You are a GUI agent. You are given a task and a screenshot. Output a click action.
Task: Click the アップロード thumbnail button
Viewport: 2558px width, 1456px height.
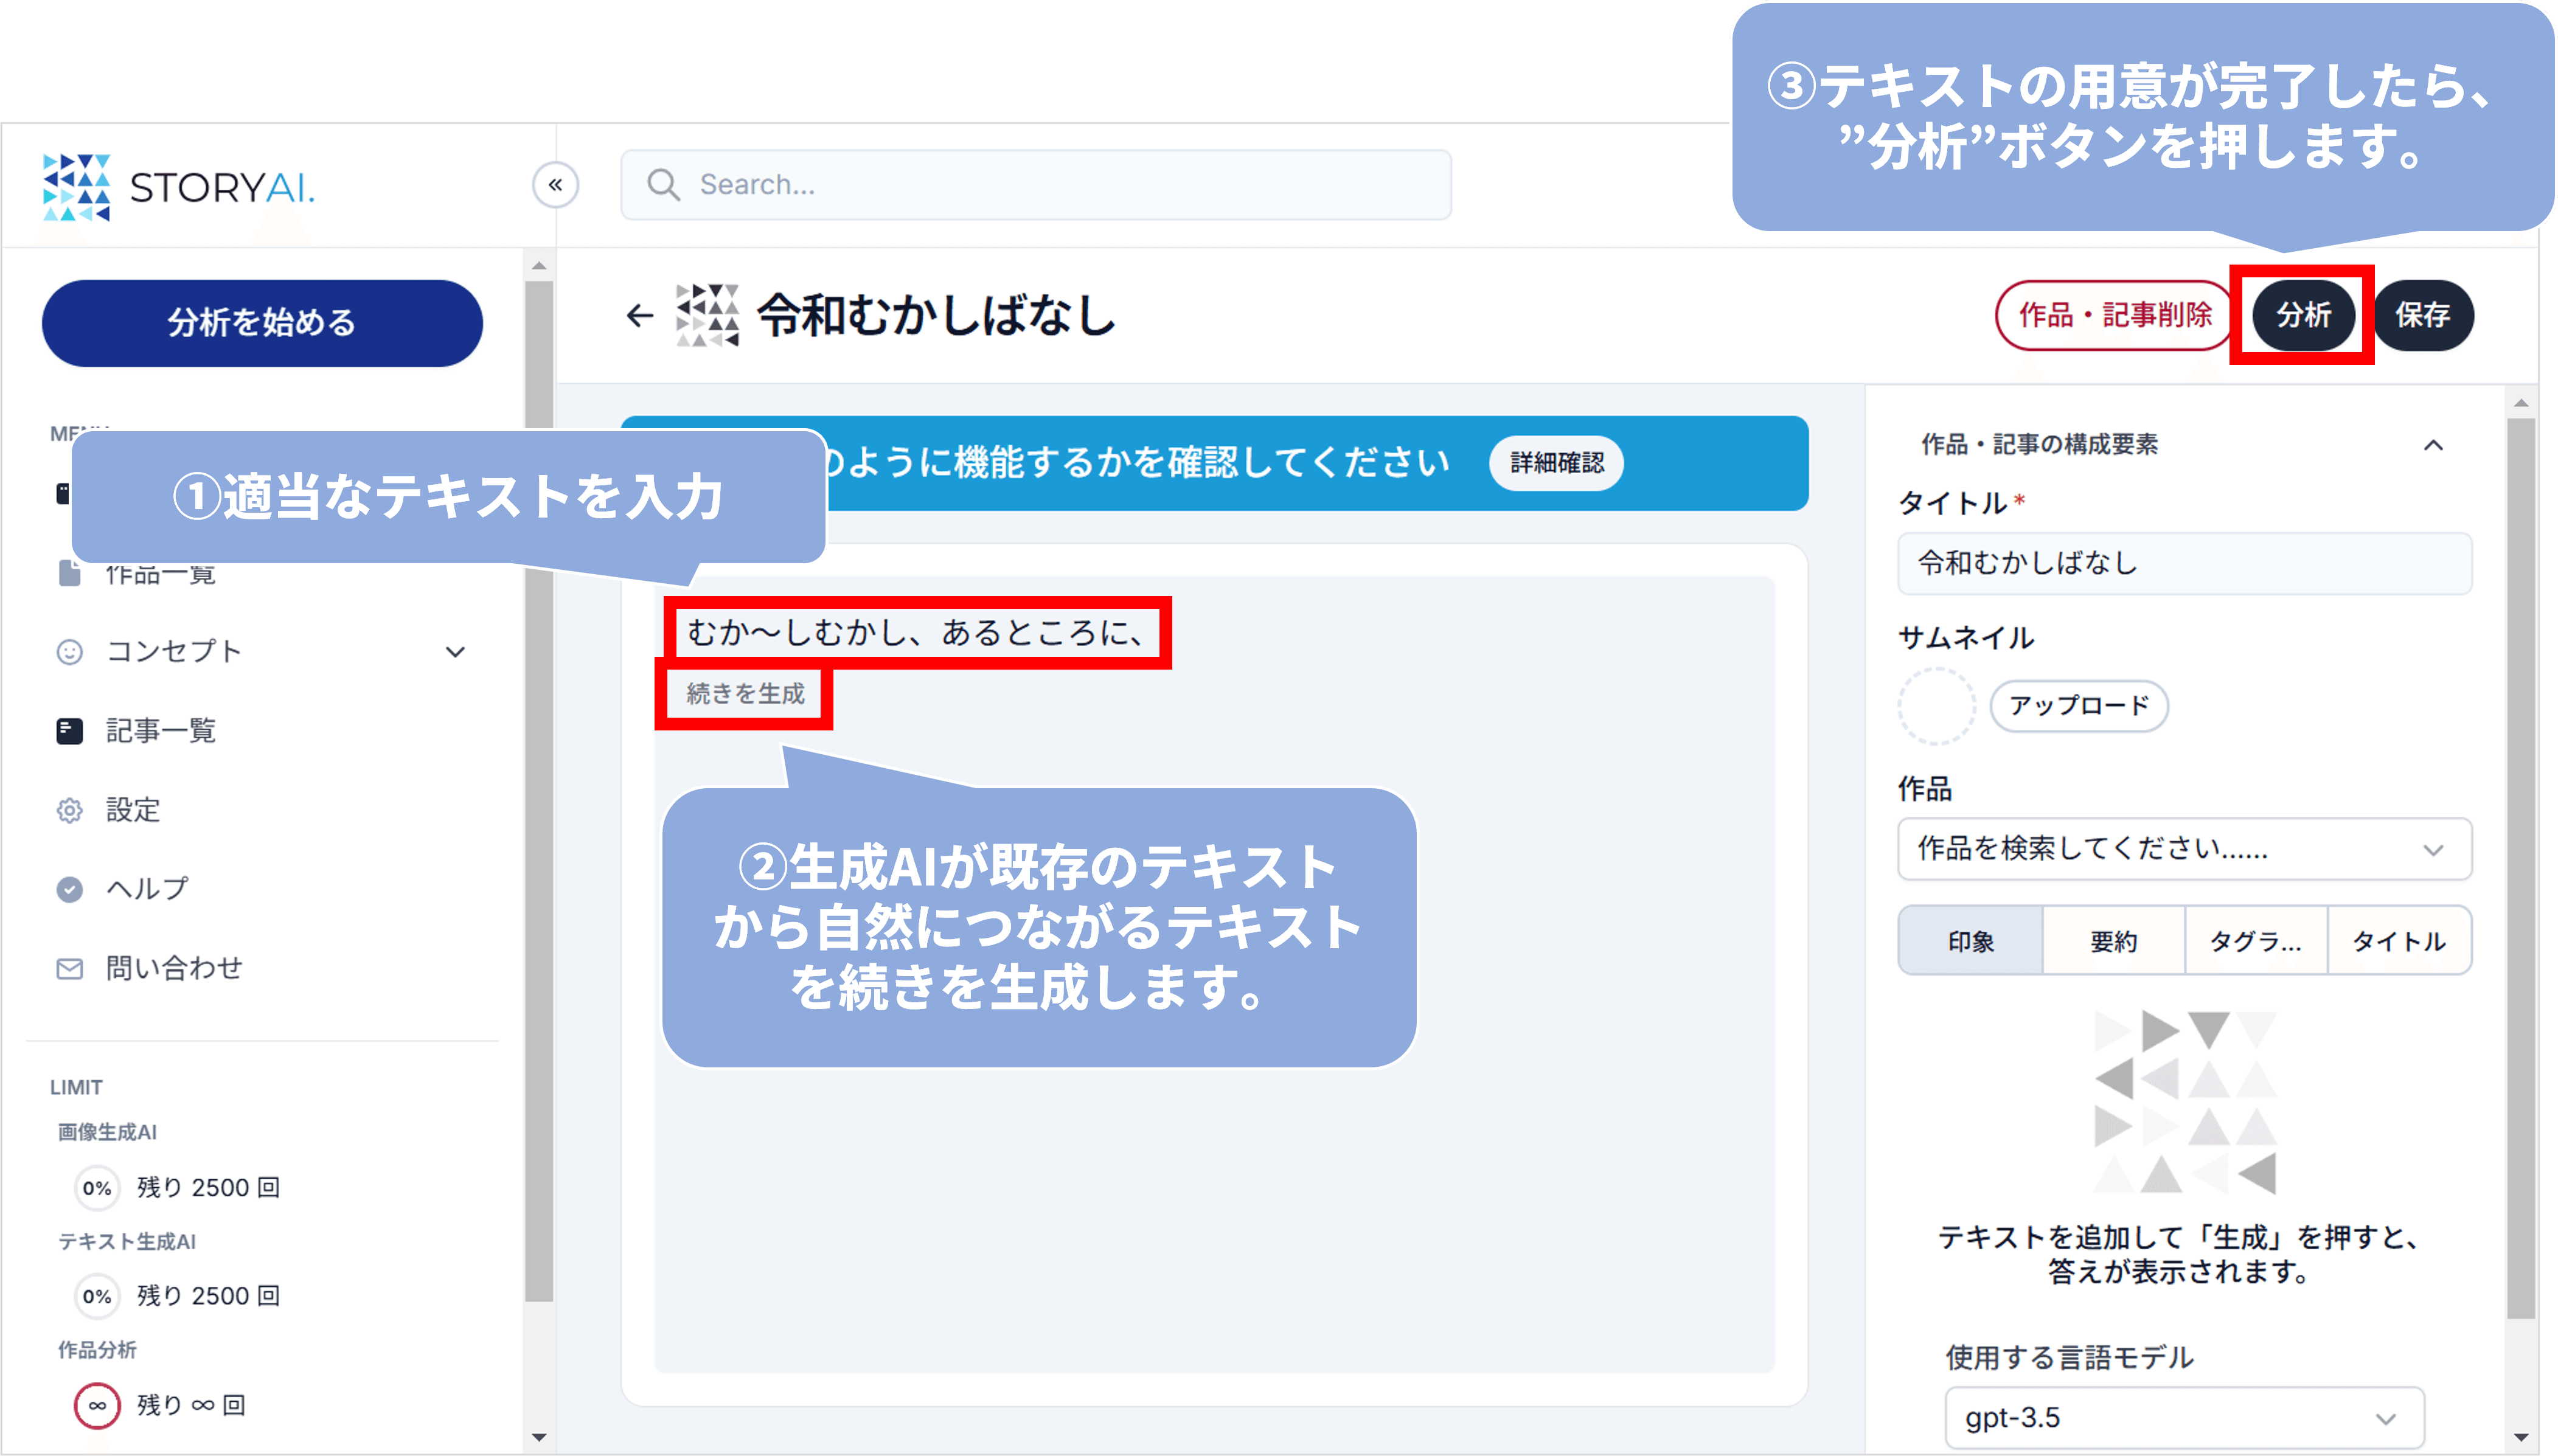pyautogui.click(x=2079, y=706)
